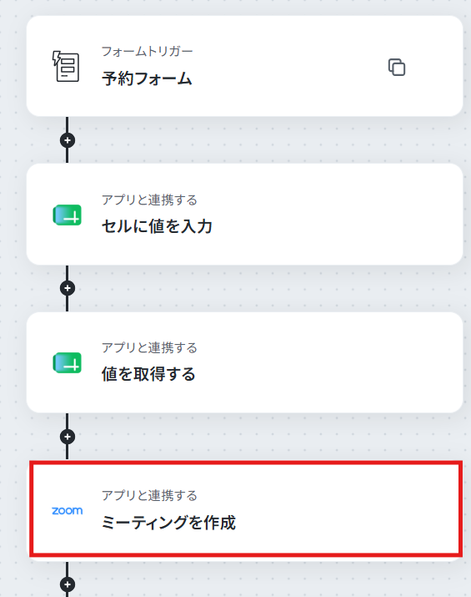Image resolution: width=471 pixels, height=597 pixels.
Task: Click アプリと連携する label above セルに値を入力
Action: (149, 200)
